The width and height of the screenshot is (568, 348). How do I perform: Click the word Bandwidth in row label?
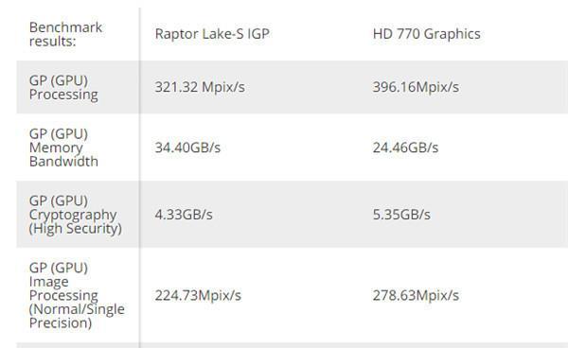click(x=63, y=162)
